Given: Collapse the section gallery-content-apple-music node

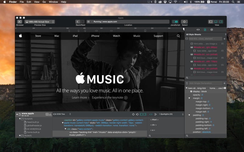Looking at the screenshot, I should [63, 123].
